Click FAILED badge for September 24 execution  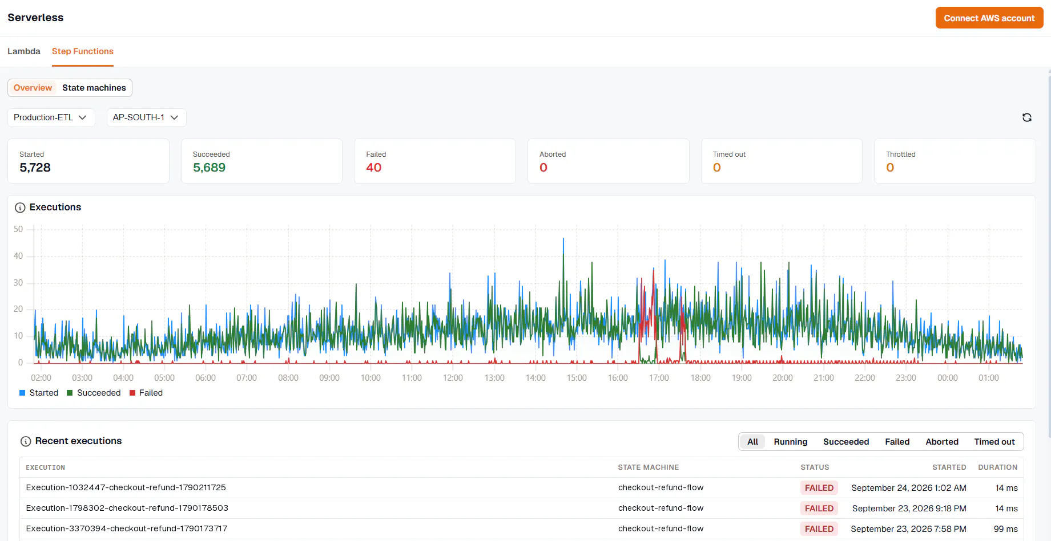[x=819, y=488]
